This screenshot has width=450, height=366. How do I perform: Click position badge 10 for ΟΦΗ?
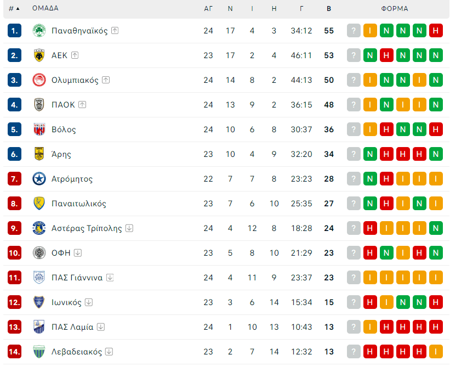(x=14, y=253)
